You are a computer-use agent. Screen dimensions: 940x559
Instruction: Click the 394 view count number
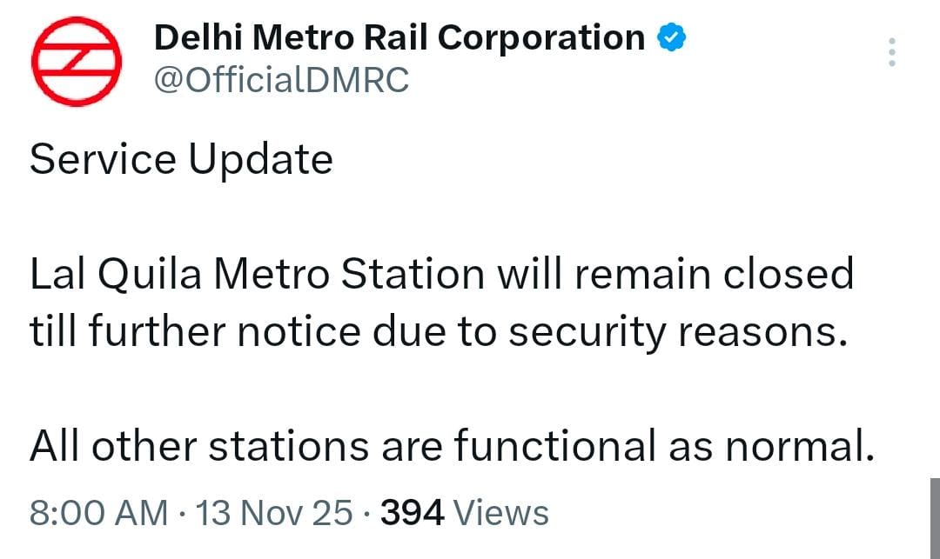click(413, 512)
